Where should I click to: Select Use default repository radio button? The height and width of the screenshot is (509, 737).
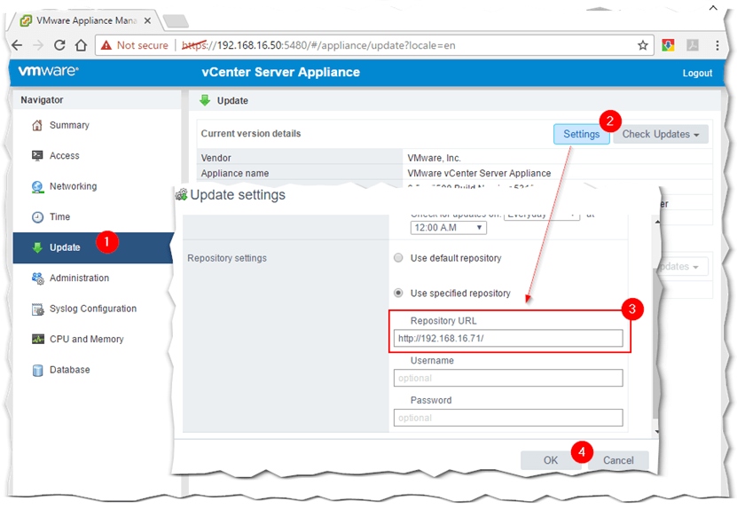[x=398, y=257]
